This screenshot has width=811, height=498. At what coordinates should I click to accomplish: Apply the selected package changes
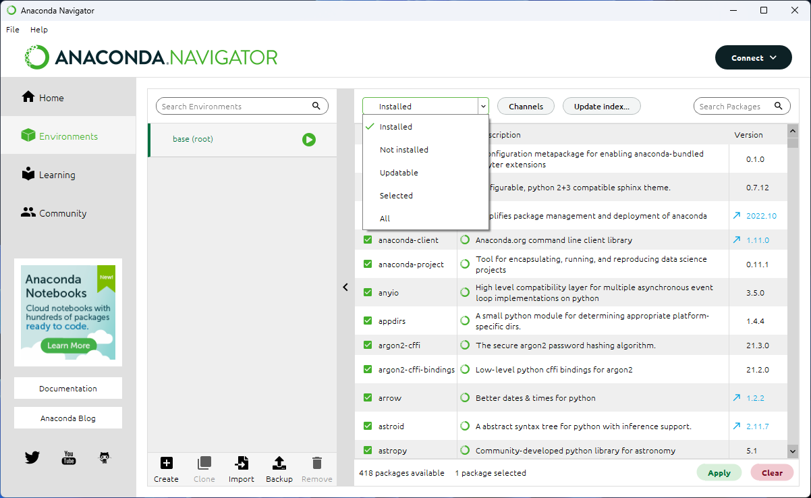pyautogui.click(x=719, y=472)
